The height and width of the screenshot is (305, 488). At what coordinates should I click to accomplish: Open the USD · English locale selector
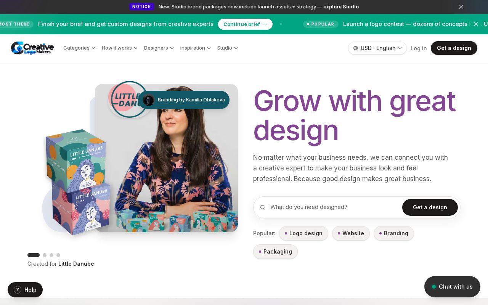click(x=377, y=48)
